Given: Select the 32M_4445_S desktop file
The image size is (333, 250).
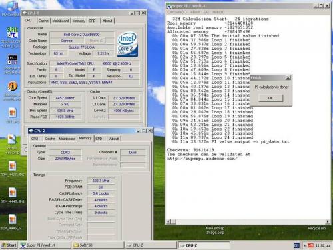Looking at the screenshot, I should coord(13,222).
